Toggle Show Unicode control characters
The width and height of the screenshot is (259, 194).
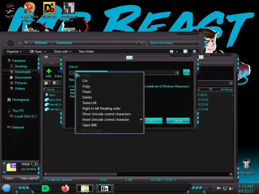point(109,114)
